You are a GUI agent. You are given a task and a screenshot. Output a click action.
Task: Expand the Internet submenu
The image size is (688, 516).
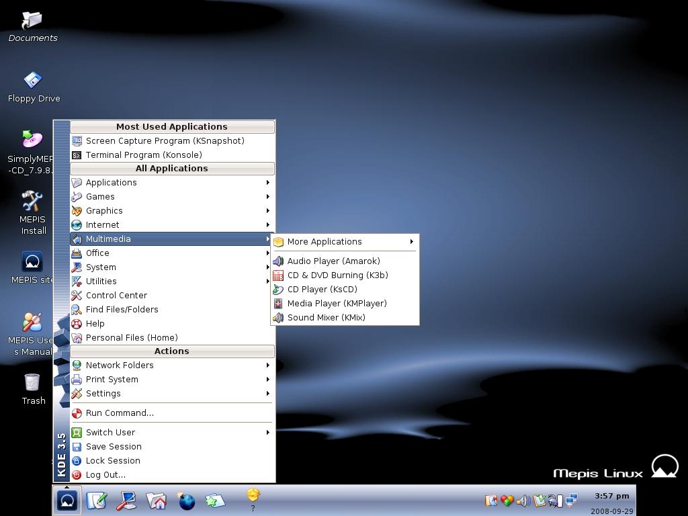(173, 224)
